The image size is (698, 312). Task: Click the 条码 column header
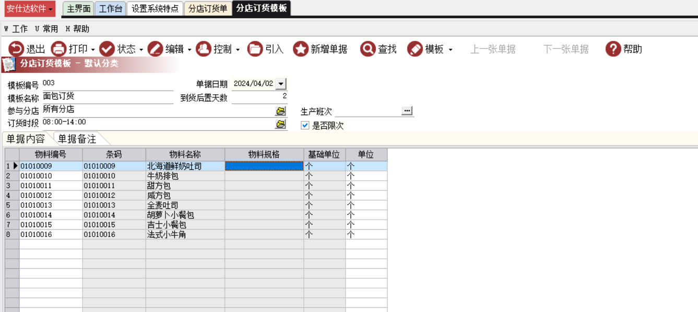tap(114, 155)
